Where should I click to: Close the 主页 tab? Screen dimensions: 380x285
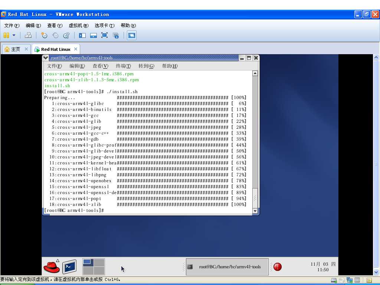[26, 49]
